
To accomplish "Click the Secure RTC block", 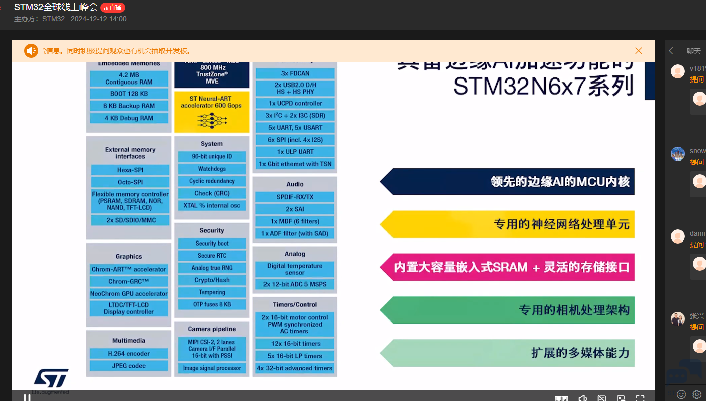I will coord(212,256).
